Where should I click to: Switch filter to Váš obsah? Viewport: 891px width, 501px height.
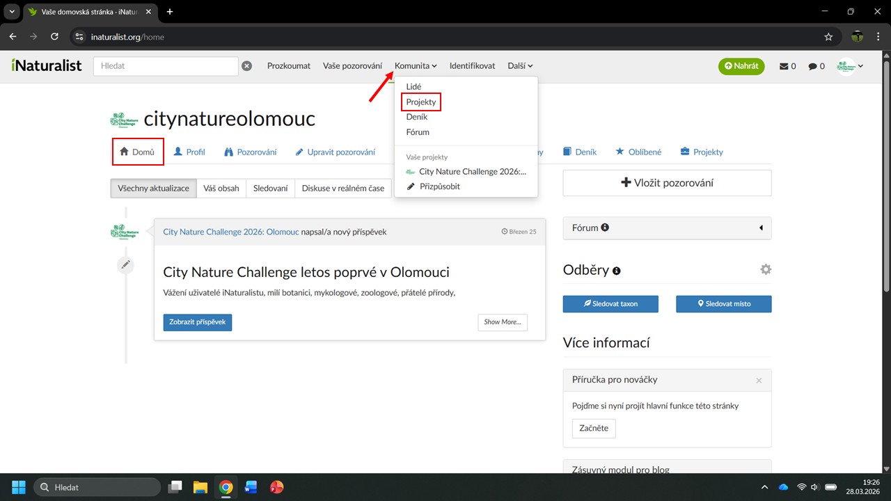(x=221, y=188)
